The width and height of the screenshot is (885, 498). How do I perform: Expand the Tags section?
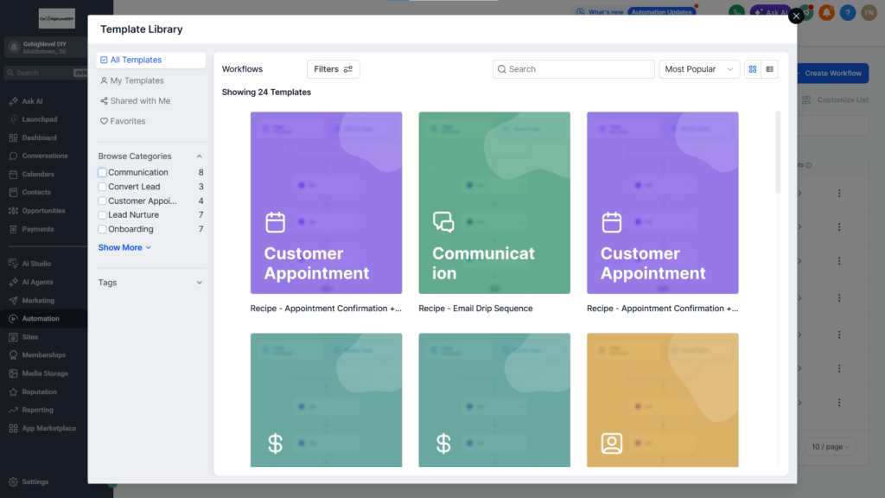[x=200, y=283]
